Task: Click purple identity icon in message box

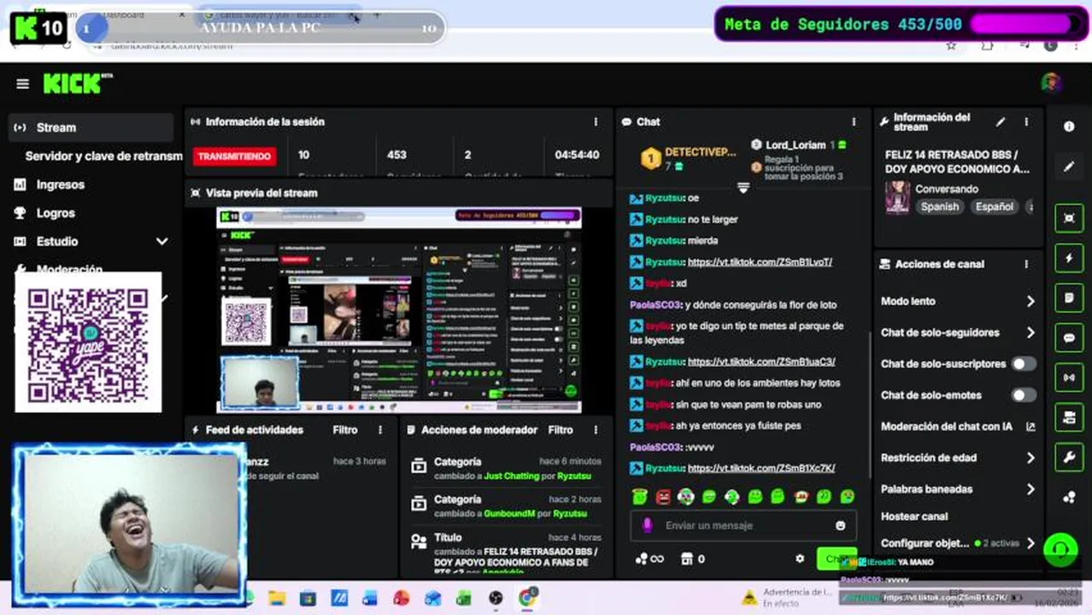Action: (648, 525)
